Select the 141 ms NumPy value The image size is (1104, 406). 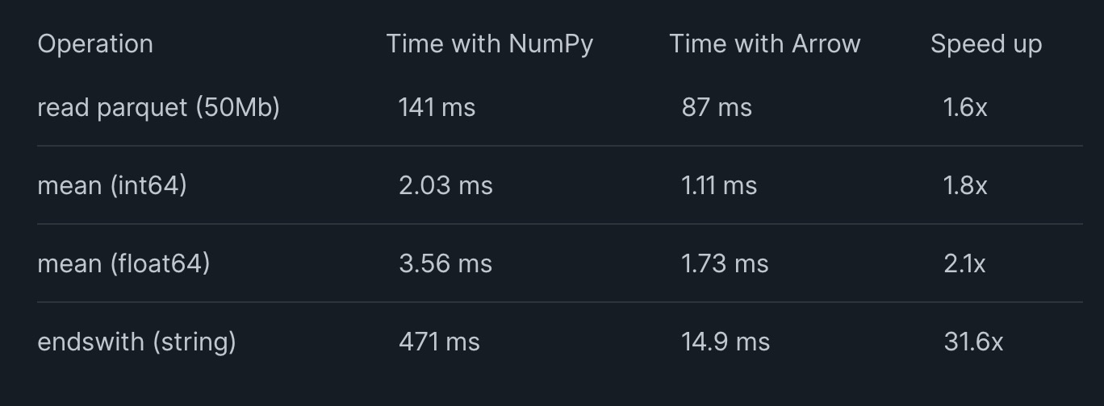tap(437, 107)
